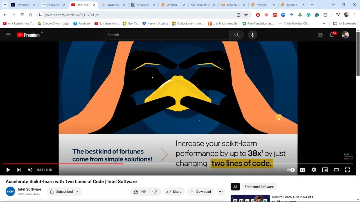Open the Article Rewriter bookmark
Image resolution: width=360 pixels, height=202 pixels.
(x=294, y=24)
